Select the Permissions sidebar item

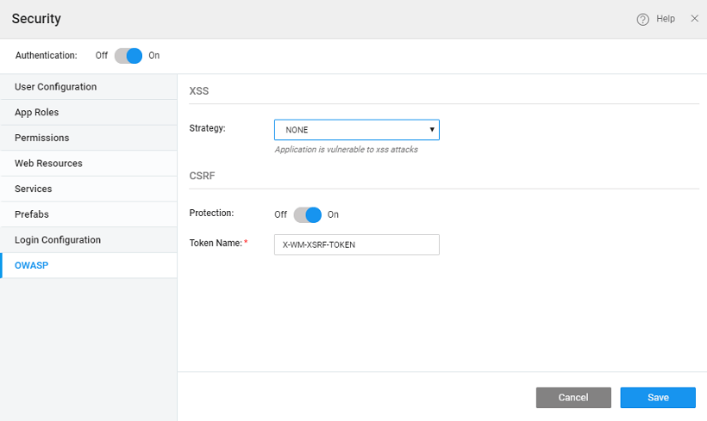[41, 138]
